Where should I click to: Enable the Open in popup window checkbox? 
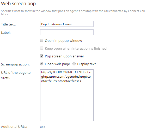tap(42, 41)
